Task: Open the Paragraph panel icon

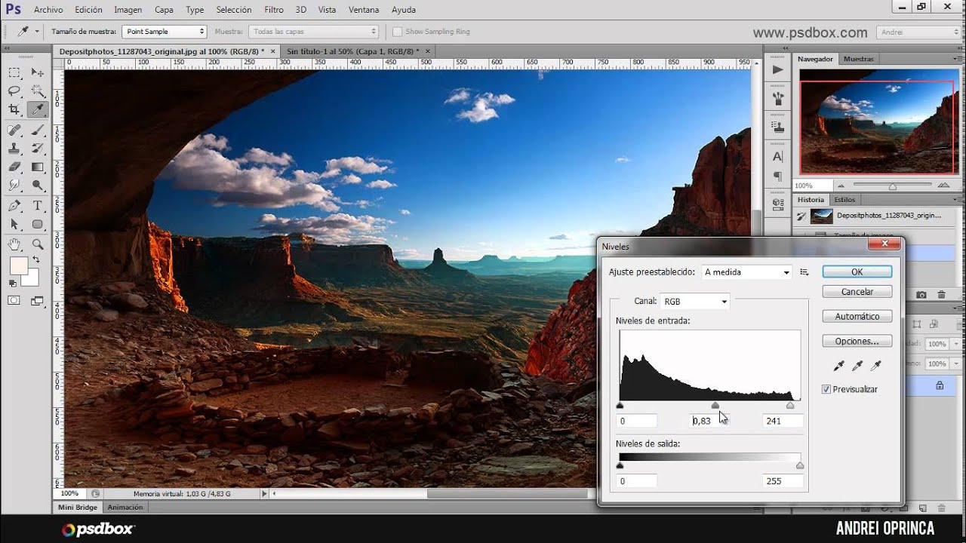Action: [778, 176]
